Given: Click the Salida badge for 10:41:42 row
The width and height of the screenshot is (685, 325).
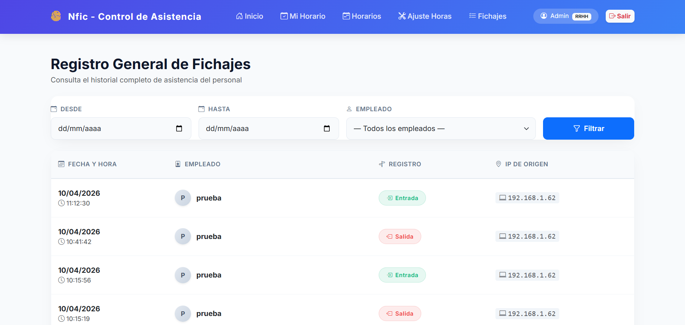Looking at the screenshot, I should point(400,236).
